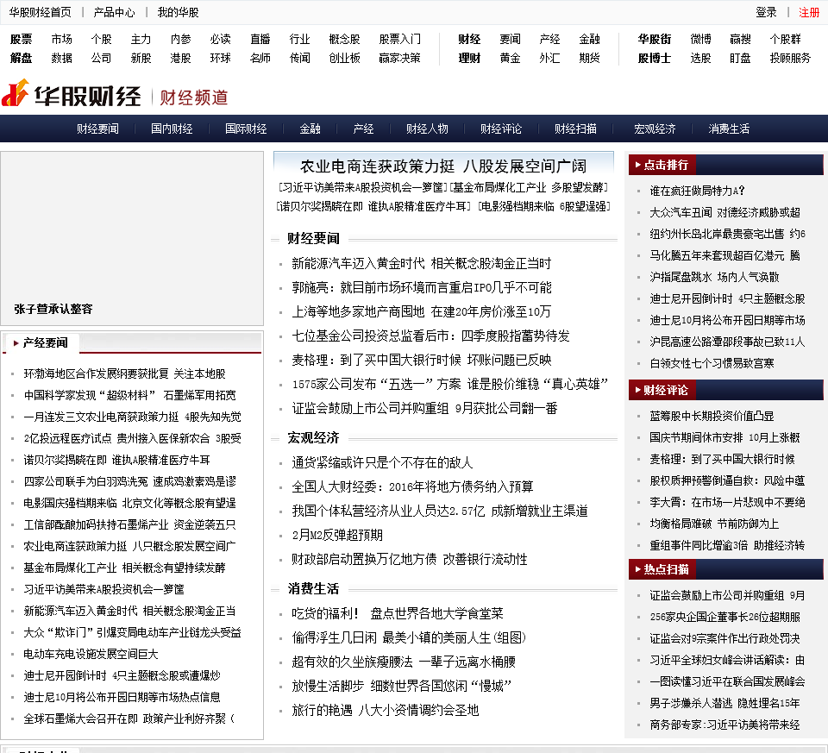Screen dimensions: 828x753
Task: Open 旅行的艳遇 article
Action: [x=385, y=710]
